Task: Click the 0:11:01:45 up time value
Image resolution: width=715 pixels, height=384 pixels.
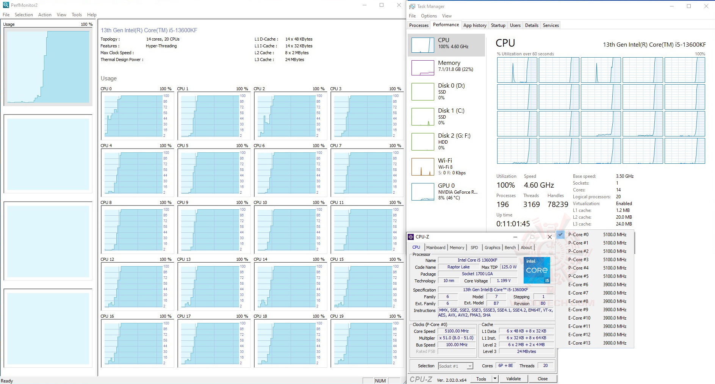Action: pyautogui.click(x=513, y=224)
